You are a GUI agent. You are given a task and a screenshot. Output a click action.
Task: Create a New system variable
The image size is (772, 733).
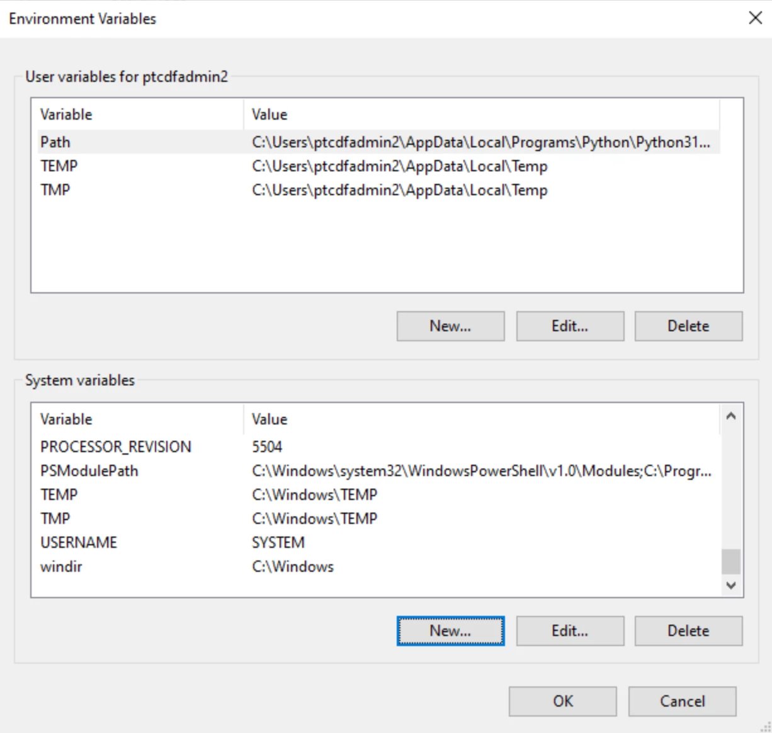tap(450, 631)
